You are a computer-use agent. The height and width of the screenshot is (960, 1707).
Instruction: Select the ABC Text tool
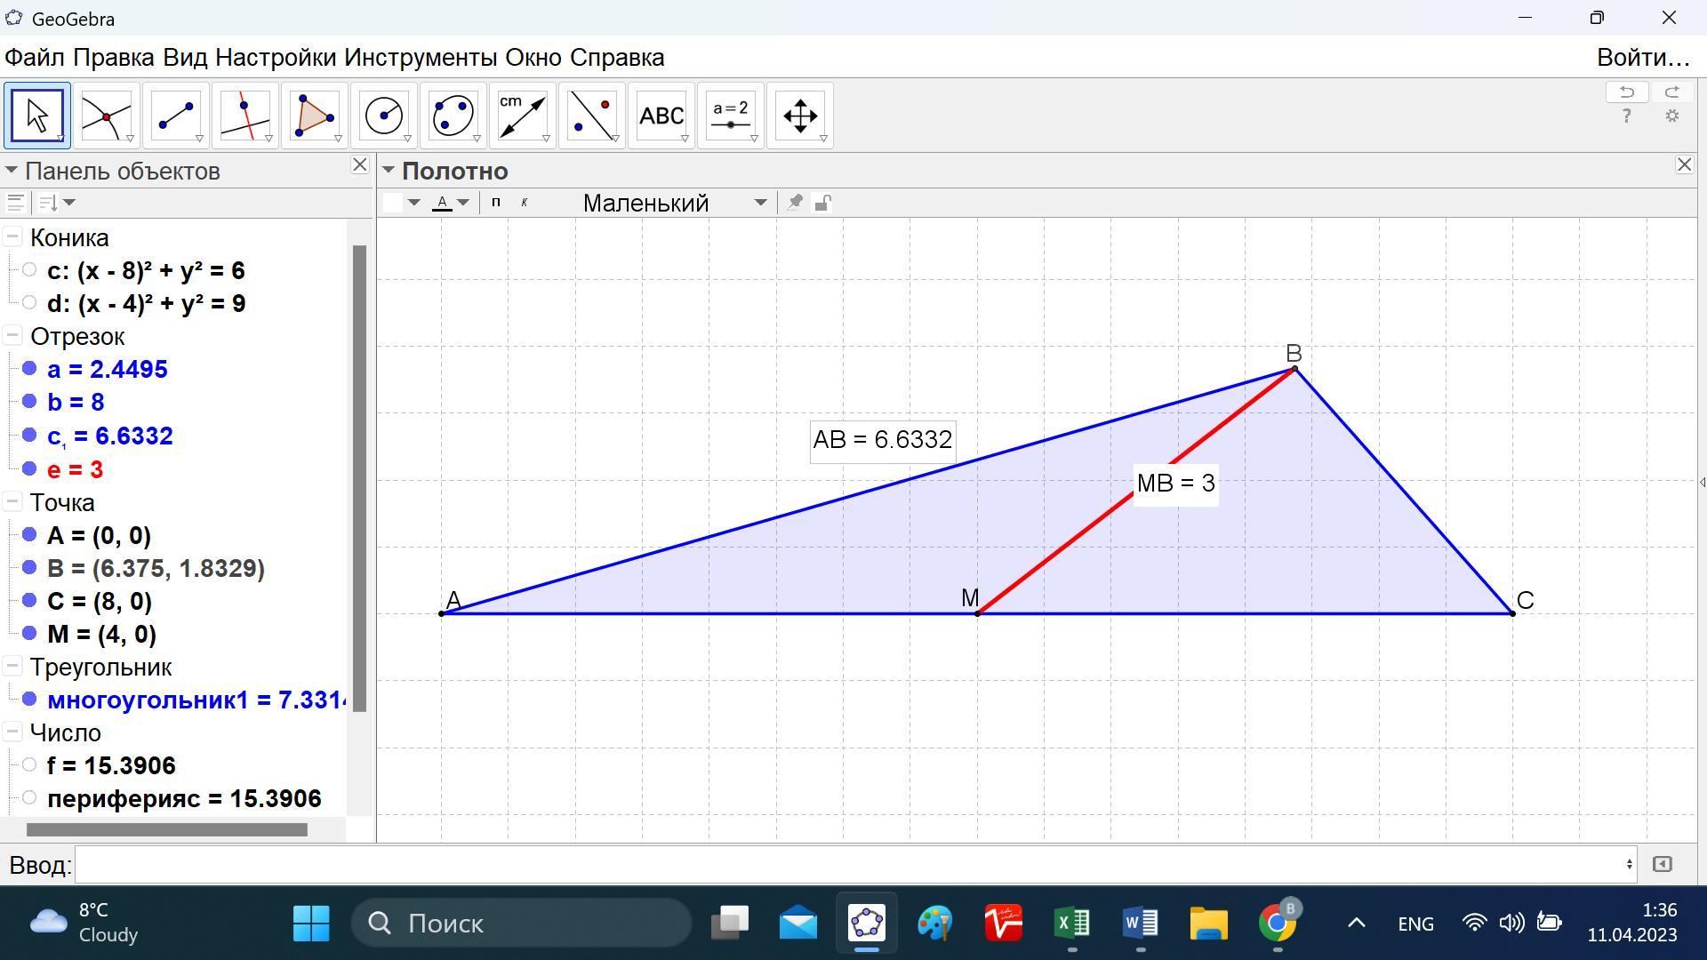pyautogui.click(x=661, y=116)
